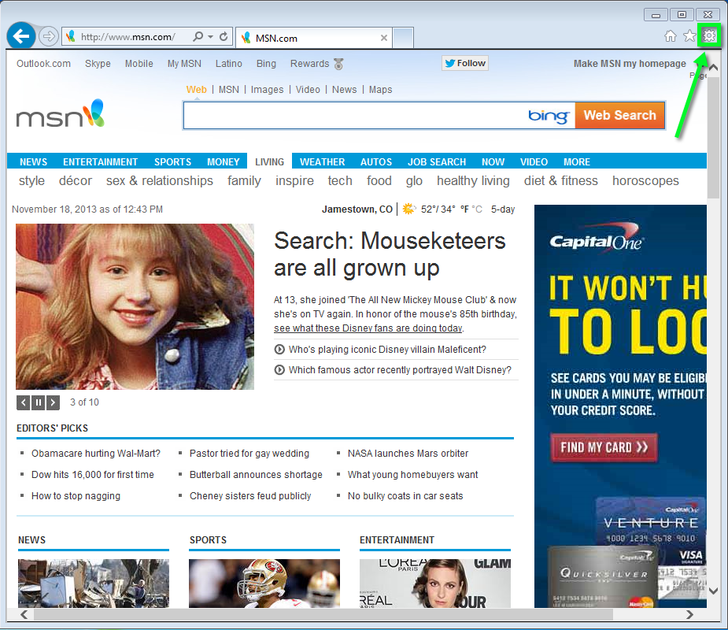Open the SPORTS navigation tab
Viewport: 728px width, 630px height.
pyautogui.click(x=172, y=161)
